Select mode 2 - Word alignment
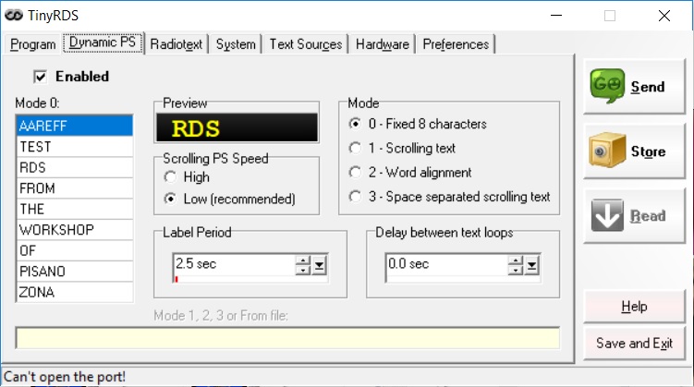The width and height of the screenshot is (694, 387). pos(355,173)
